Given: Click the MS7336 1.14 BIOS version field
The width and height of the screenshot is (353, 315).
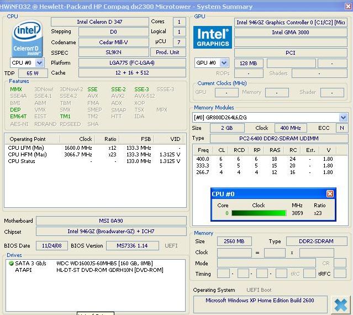Looking at the screenshot, I should (x=132, y=246).
